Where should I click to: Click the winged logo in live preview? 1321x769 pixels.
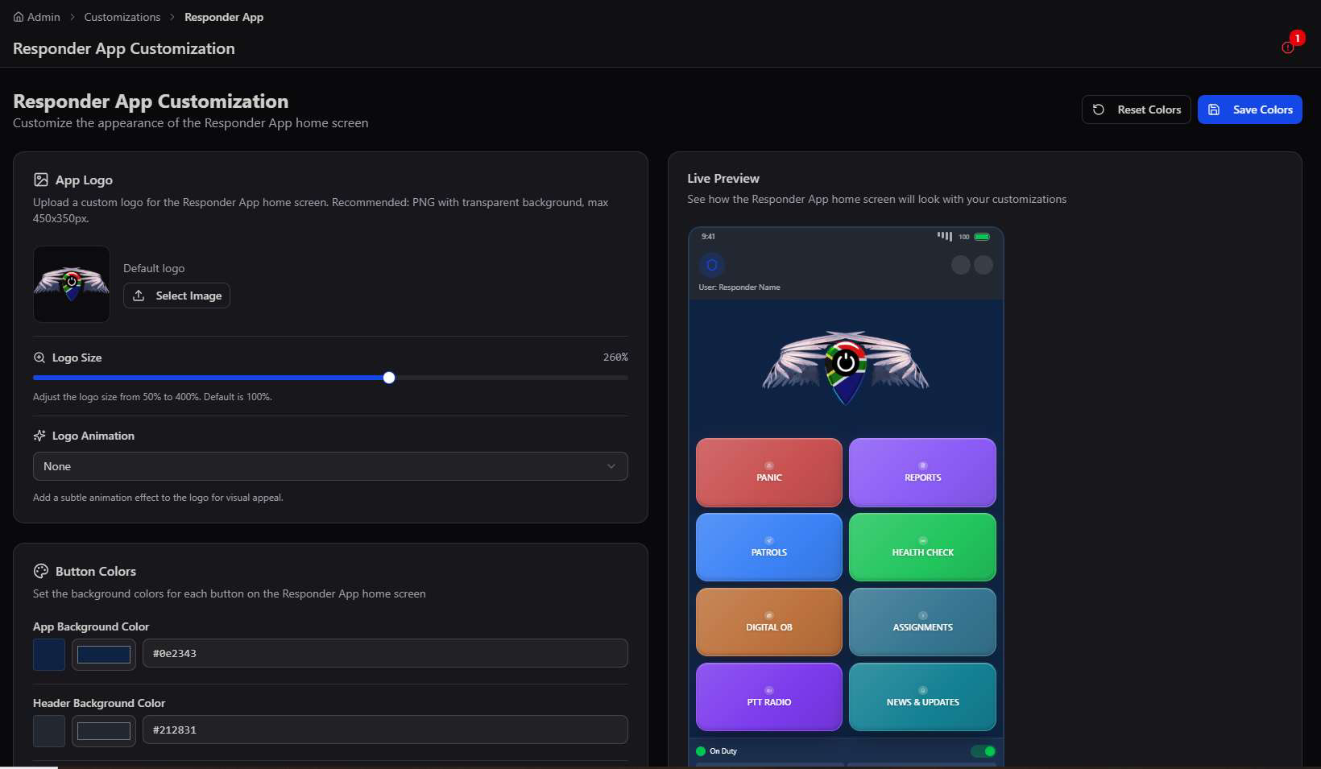[846, 366]
